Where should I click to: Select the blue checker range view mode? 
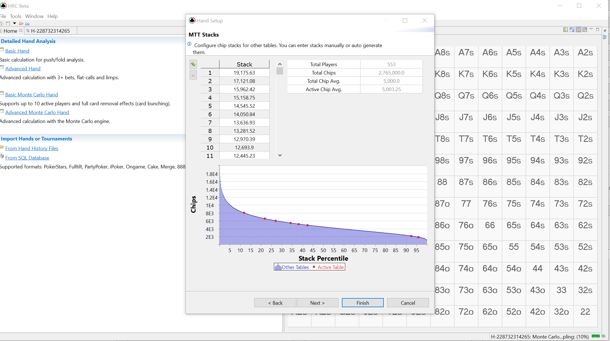(572, 30)
